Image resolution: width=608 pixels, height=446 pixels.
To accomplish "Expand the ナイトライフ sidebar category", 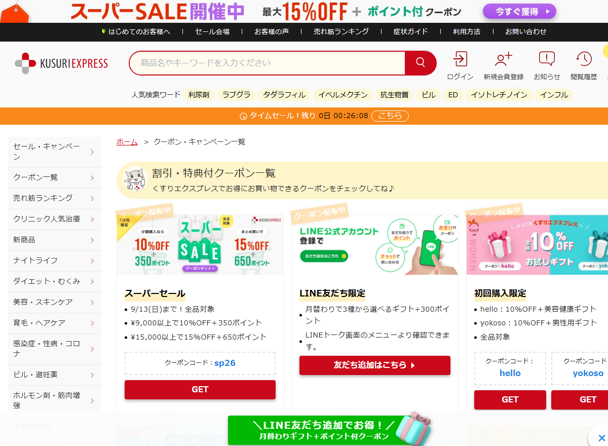I will click(55, 261).
